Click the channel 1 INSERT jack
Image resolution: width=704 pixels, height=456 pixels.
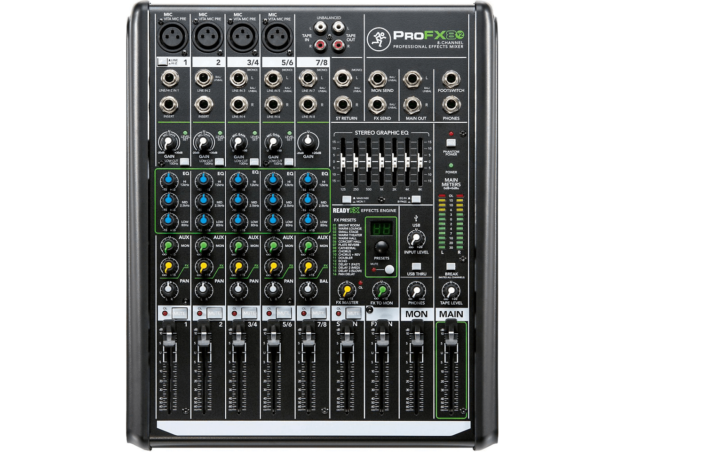(x=169, y=105)
